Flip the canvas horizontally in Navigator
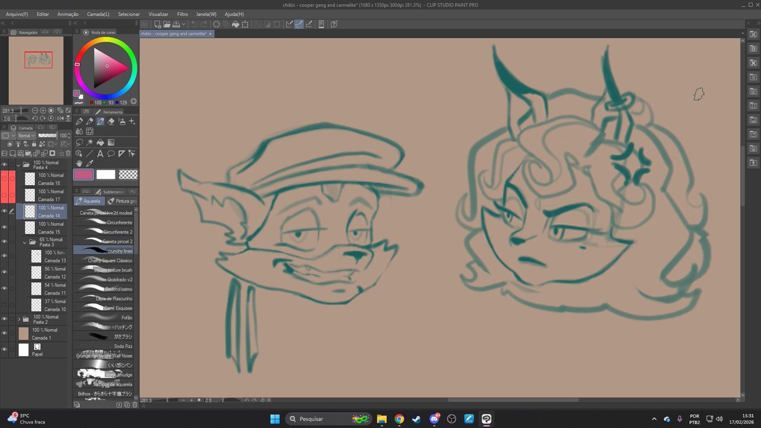The image size is (761, 428). click(60, 119)
